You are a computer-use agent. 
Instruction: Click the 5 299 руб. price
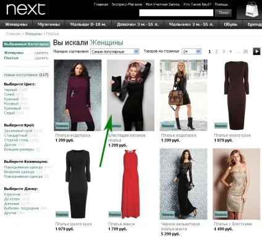coord(171,234)
